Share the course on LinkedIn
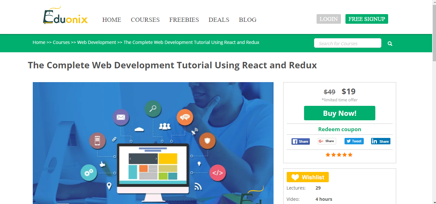 point(380,141)
